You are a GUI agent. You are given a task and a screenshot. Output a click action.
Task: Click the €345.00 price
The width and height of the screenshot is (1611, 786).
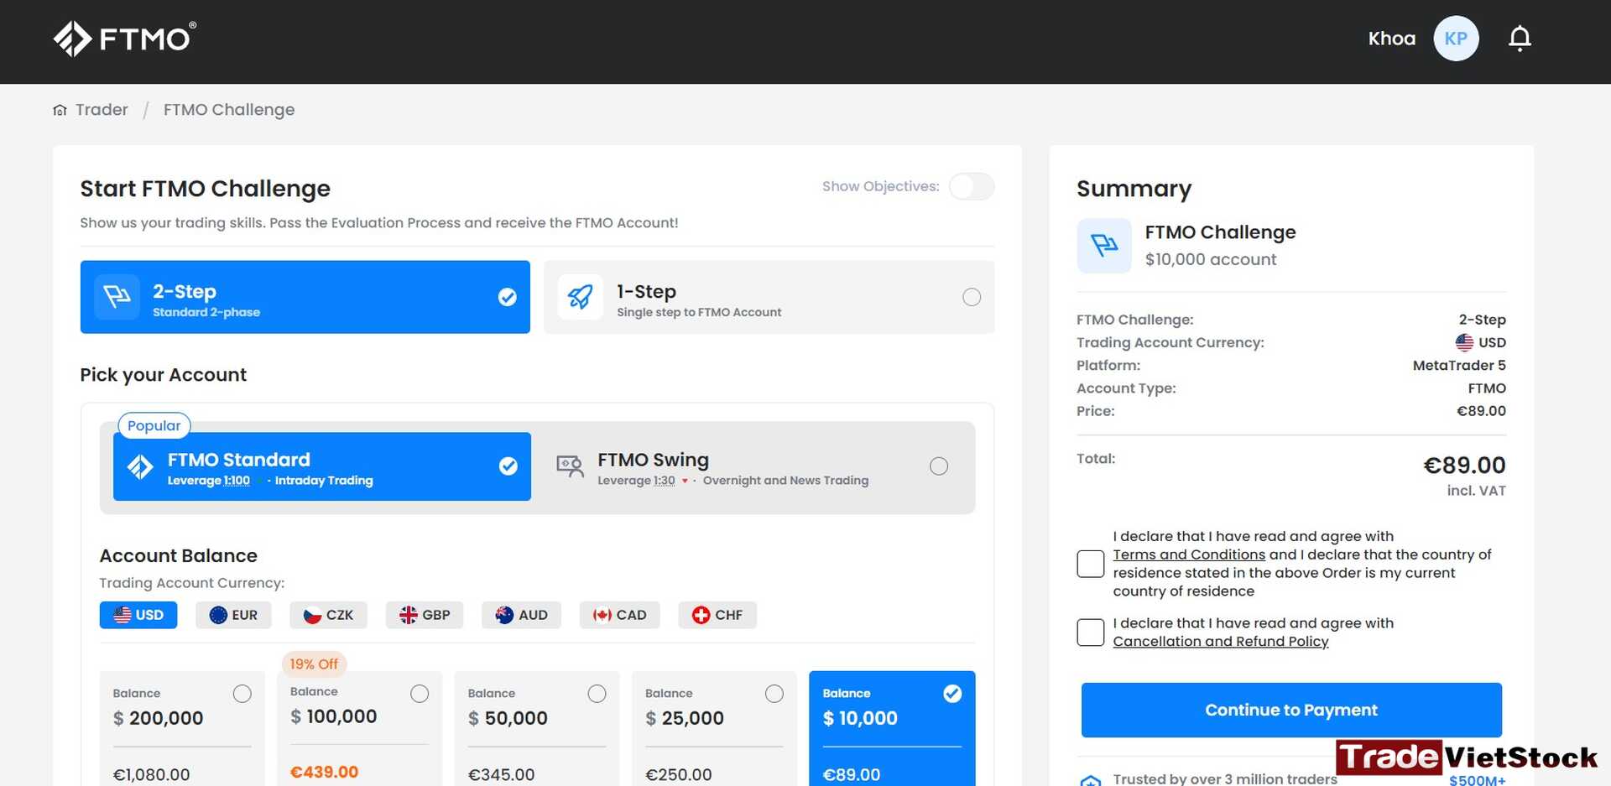click(x=501, y=774)
